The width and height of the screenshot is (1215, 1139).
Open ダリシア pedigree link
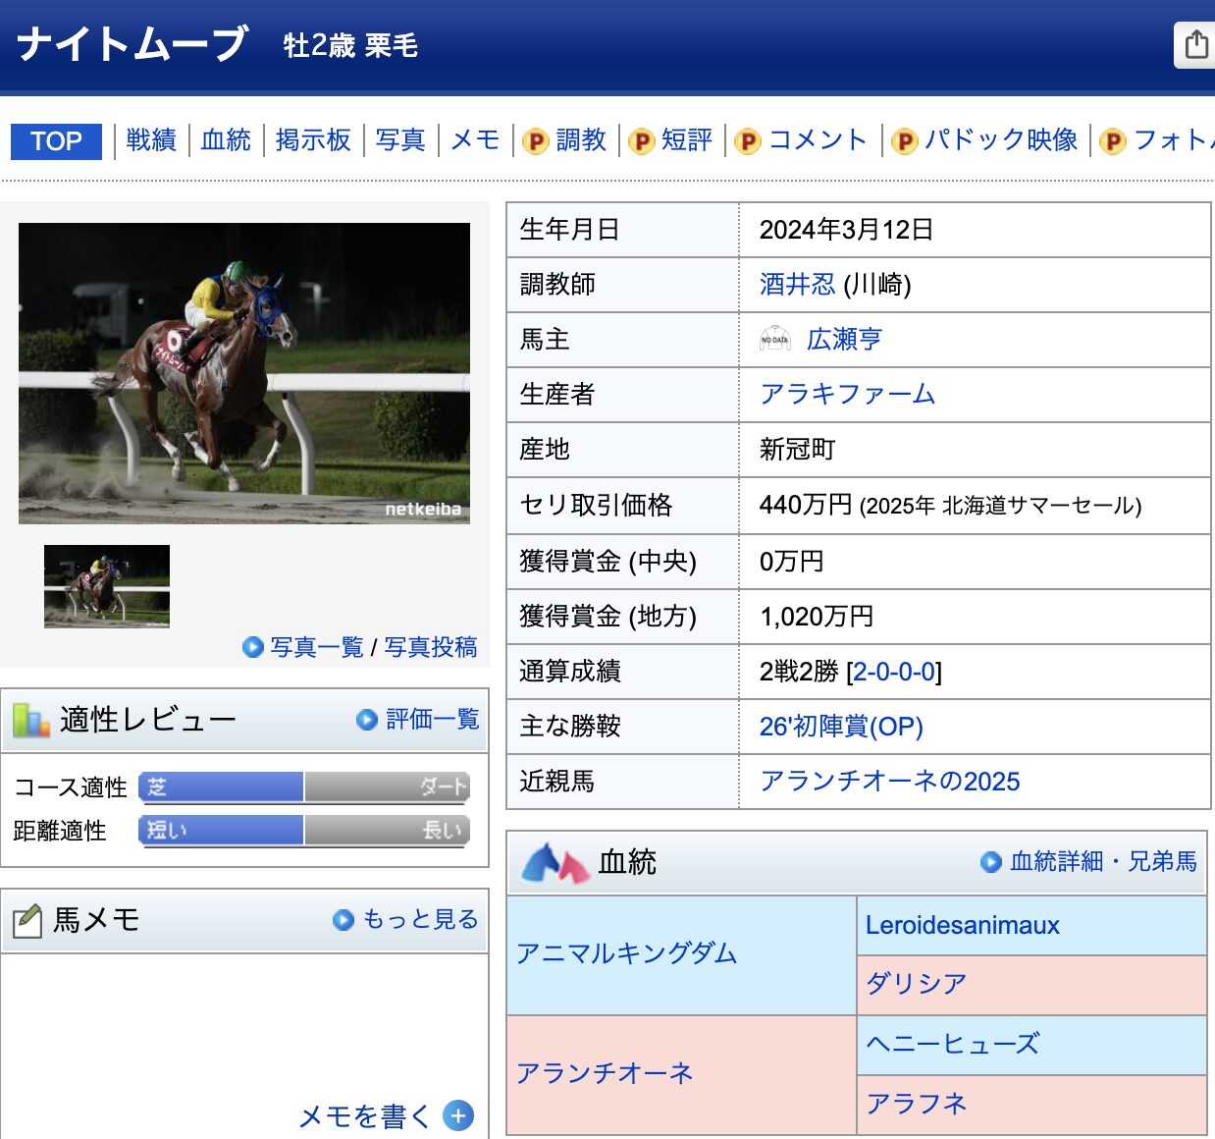[x=917, y=984]
